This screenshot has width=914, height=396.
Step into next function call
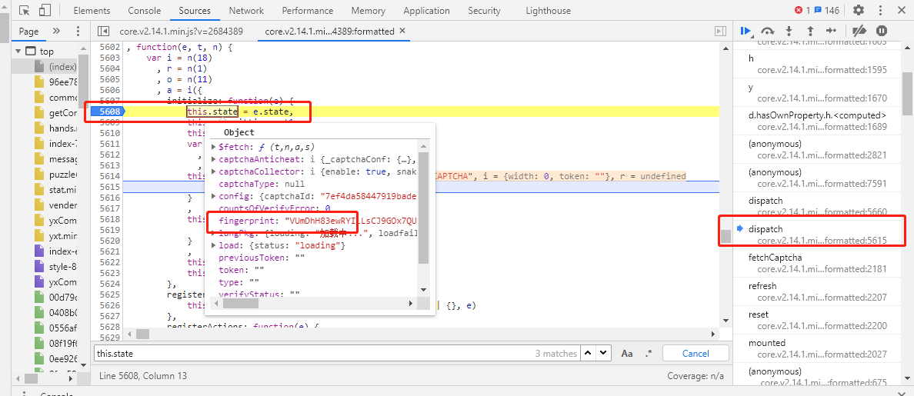coord(789,31)
